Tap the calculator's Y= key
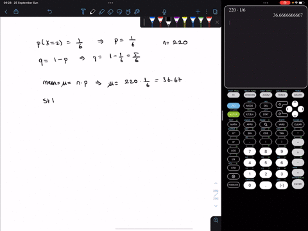 [234, 95]
